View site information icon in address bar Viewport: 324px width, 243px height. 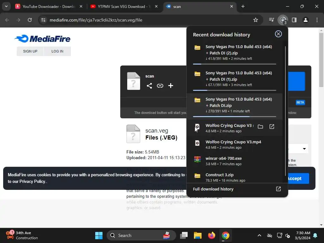(43, 20)
